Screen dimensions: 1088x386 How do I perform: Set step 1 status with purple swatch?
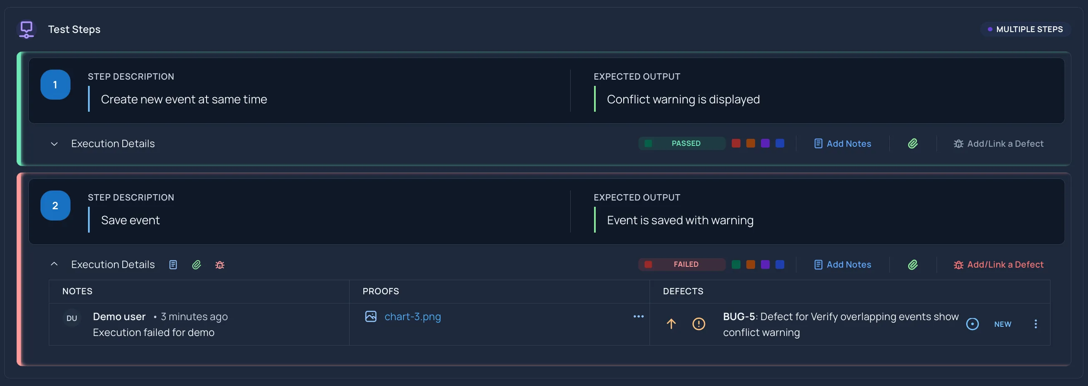point(766,143)
